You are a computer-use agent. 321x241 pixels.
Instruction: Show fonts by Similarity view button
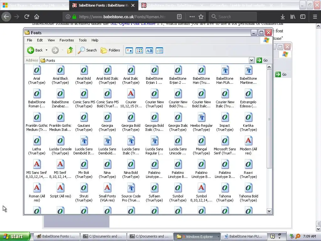click(149, 51)
